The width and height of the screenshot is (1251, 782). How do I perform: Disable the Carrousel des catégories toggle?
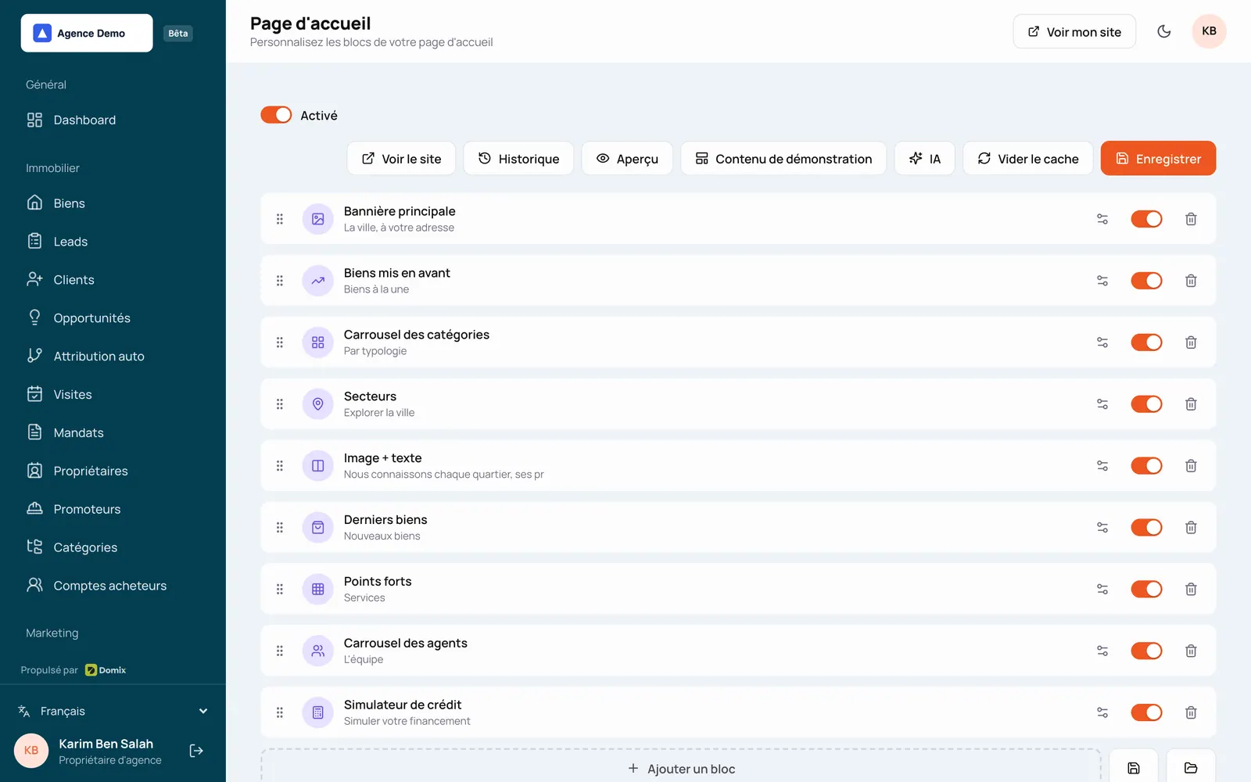pos(1146,343)
